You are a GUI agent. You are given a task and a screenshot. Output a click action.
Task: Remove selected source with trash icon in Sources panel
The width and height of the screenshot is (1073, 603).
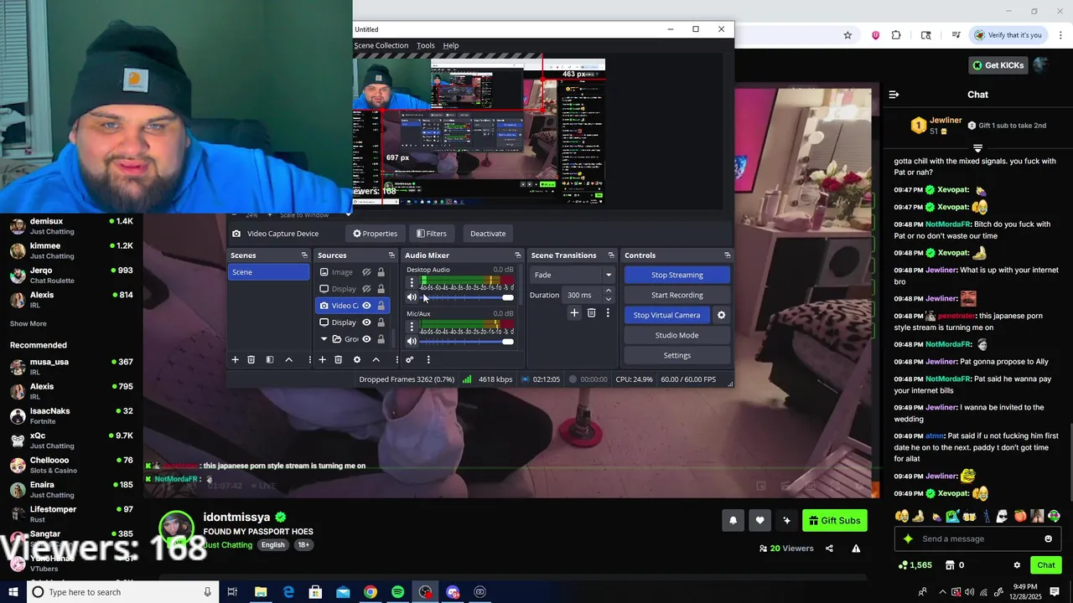tap(338, 360)
